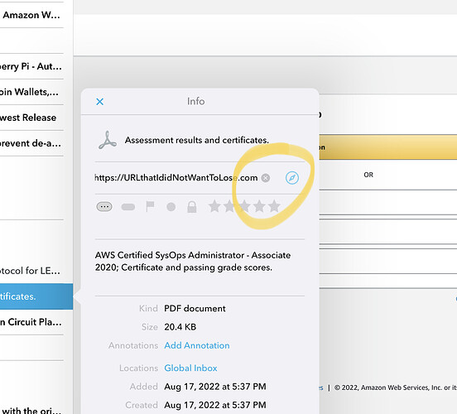Click the Kind value PDF document
457x414 pixels.
click(x=195, y=309)
